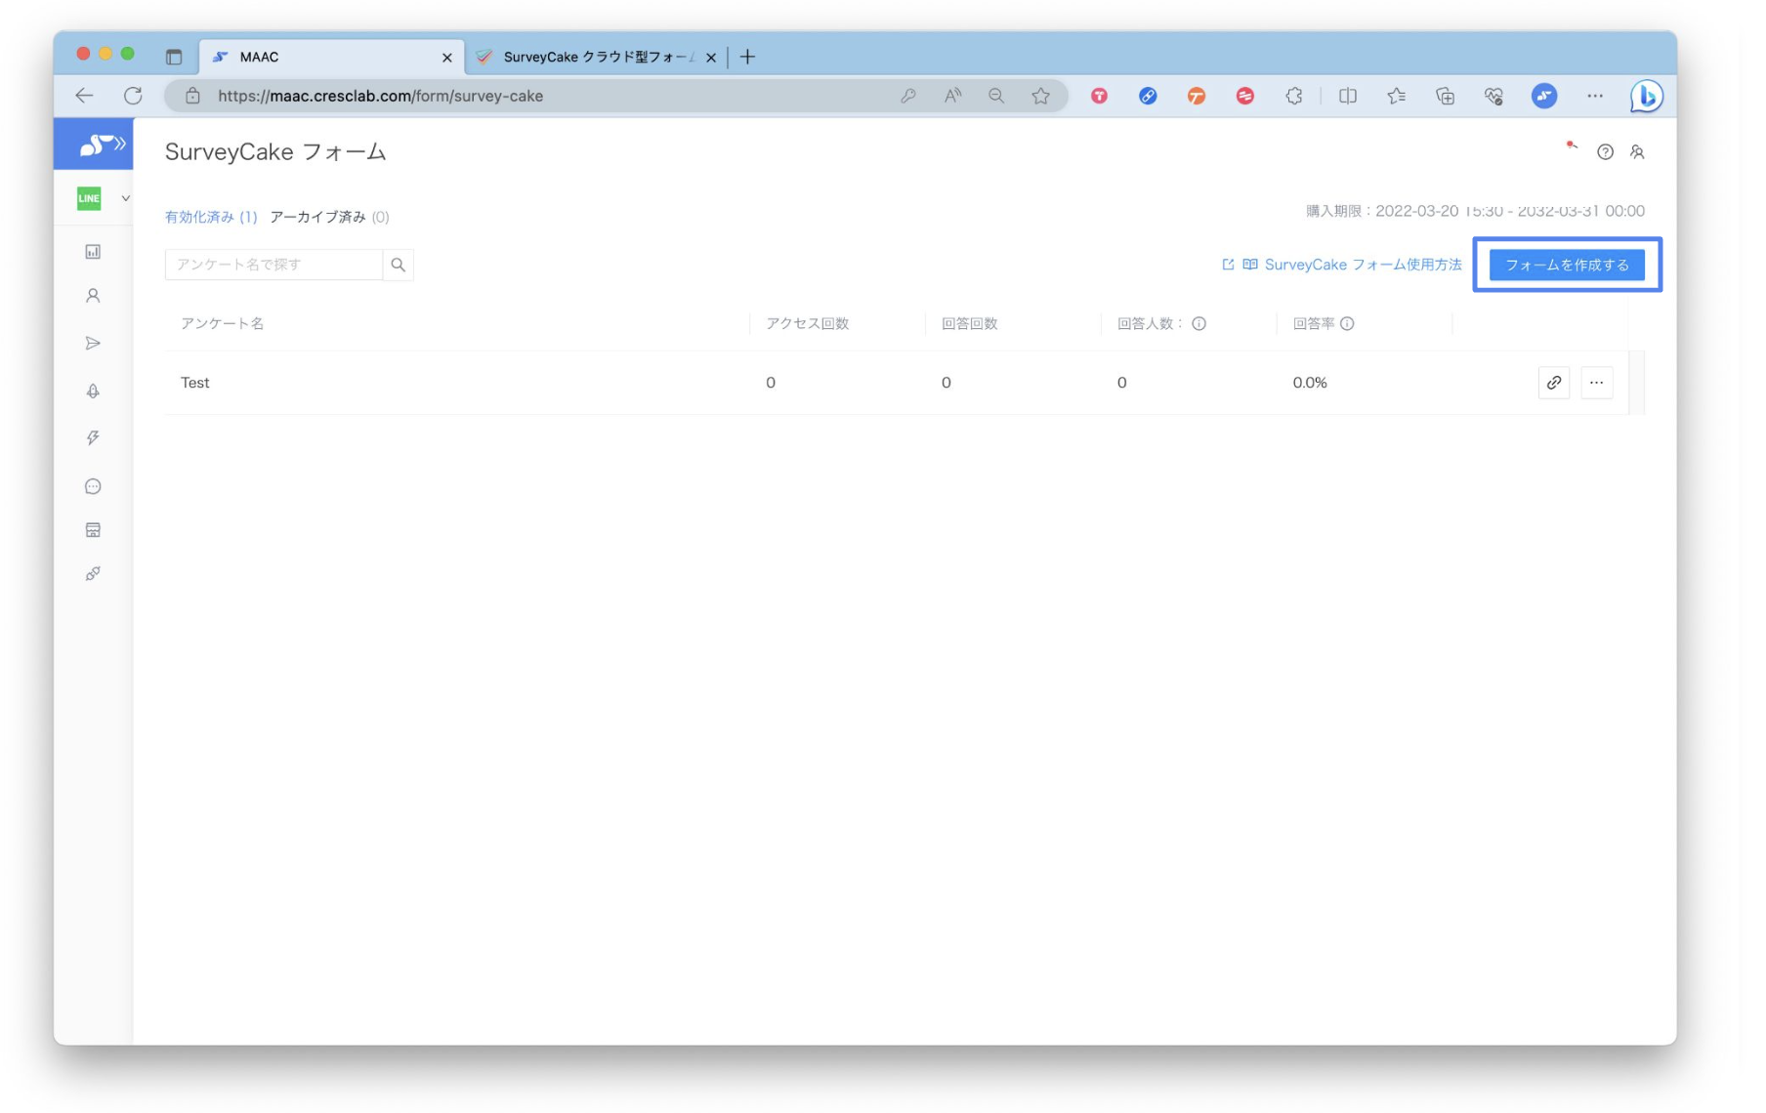The width and height of the screenshot is (1766, 1113).
Task: Click the address bar URL
Action: (381, 96)
